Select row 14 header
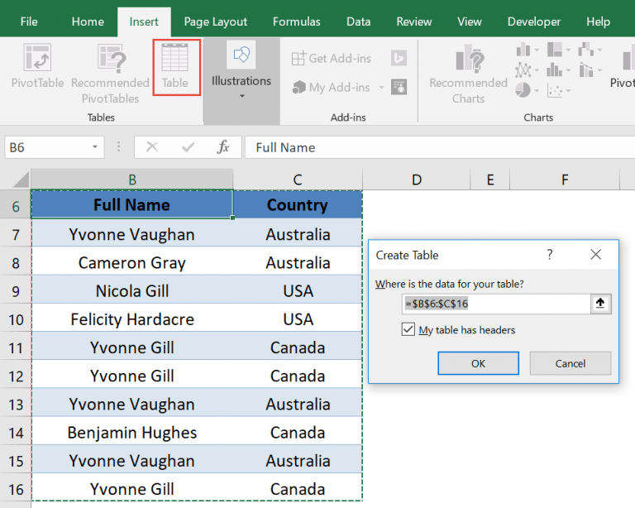The height and width of the screenshot is (508, 635). [16, 433]
